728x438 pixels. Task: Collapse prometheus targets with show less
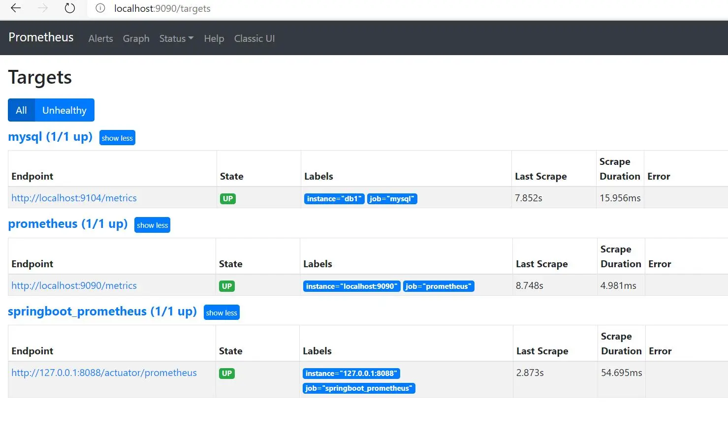152,225
